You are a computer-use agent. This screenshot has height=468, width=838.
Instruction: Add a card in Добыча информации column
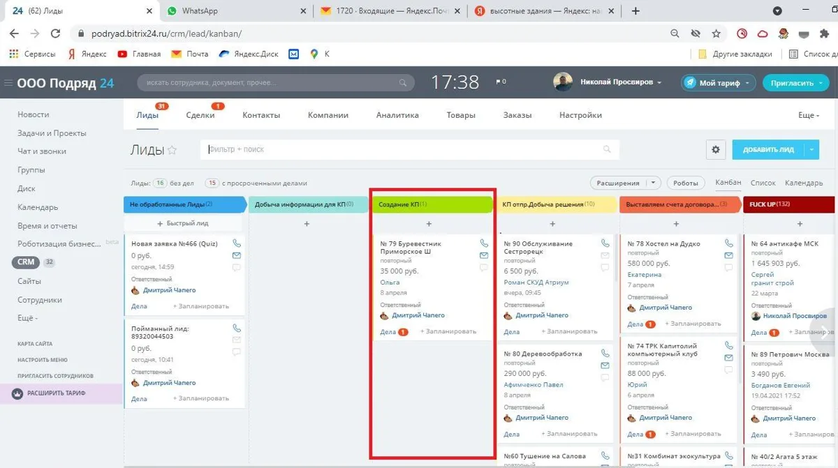pos(307,224)
